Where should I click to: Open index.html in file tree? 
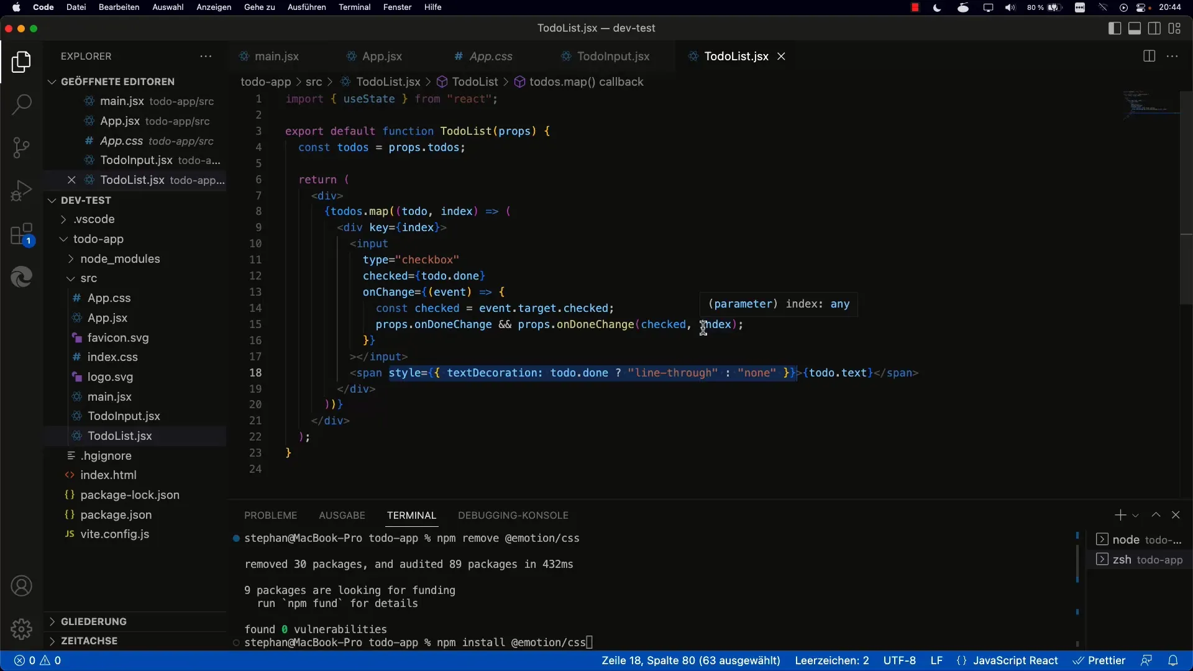[x=108, y=475]
